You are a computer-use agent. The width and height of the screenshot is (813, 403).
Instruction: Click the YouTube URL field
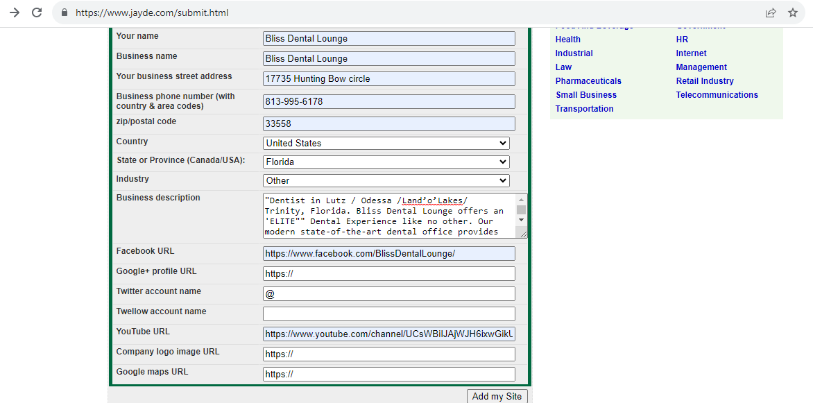coord(389,334)
